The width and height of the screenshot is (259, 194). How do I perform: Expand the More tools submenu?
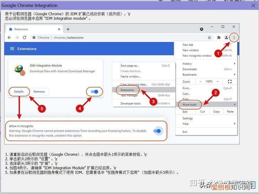pyautogui.click(x=206, y=105)
